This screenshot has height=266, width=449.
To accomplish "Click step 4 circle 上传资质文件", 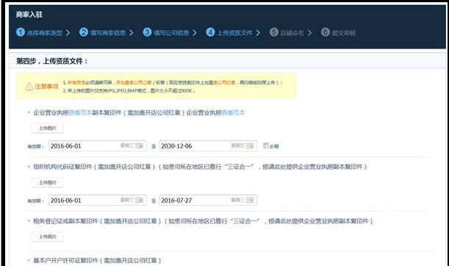I will (x=210, y=32).
